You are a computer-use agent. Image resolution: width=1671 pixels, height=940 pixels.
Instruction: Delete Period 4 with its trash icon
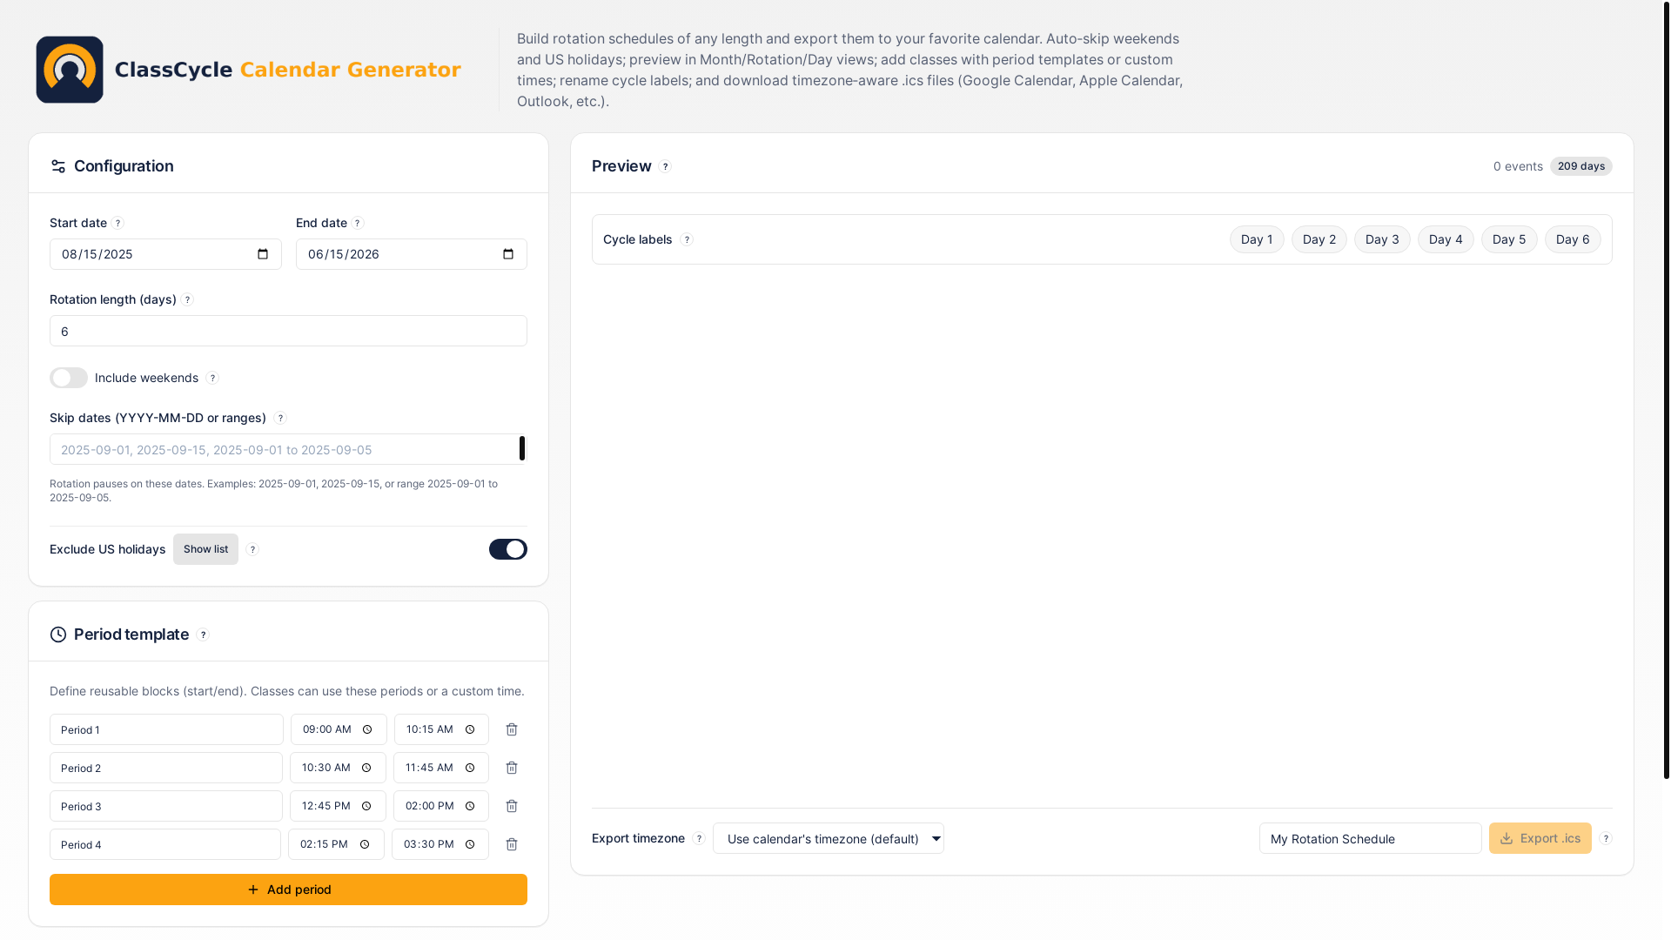(x=512, y=844)
